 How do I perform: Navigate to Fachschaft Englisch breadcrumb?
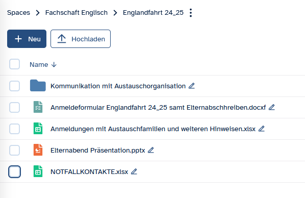tap(77, 13)
